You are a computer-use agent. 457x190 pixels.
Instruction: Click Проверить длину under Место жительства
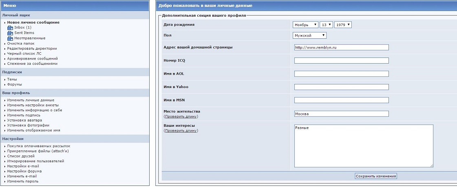click(181, 117)
